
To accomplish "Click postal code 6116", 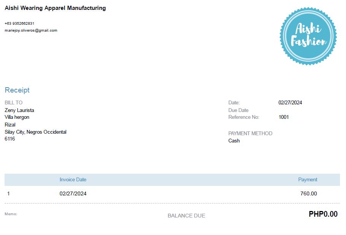I will point(10,139).
